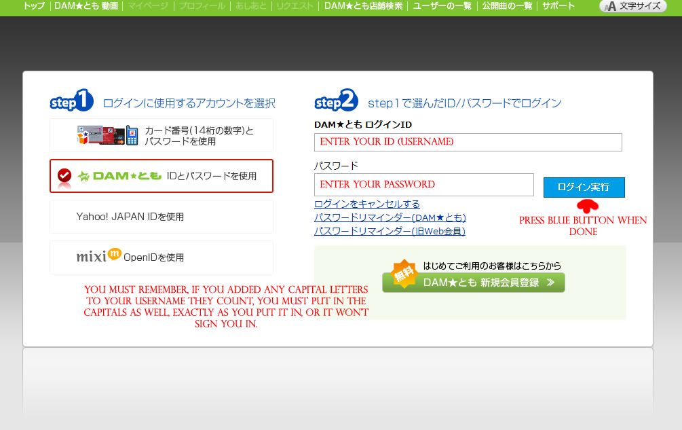Click the mixi logo icon

[98, 255]
